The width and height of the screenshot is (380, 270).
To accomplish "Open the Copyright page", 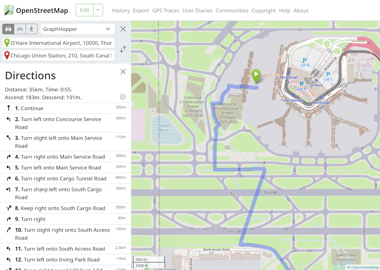I will tap(264, 11).
